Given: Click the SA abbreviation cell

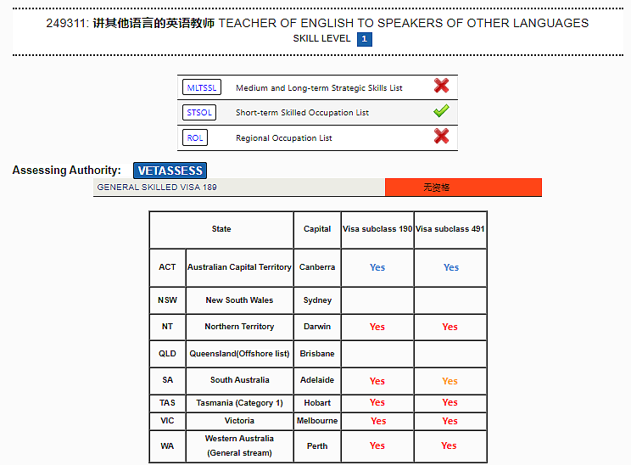Looking at the screenshot, I should click(167, 380).
